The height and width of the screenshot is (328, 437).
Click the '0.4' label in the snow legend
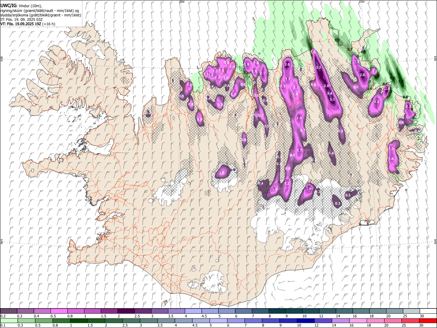[37, 316]
